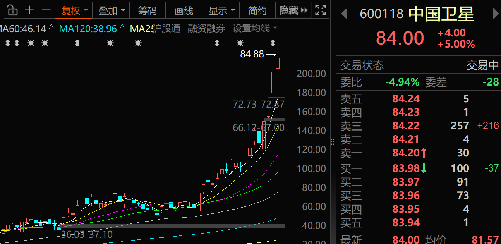The width and height of the screenshot is (501, 244).
Task: Select the 卖一 ask price 84.20
Action: click(x=406, y=153)
